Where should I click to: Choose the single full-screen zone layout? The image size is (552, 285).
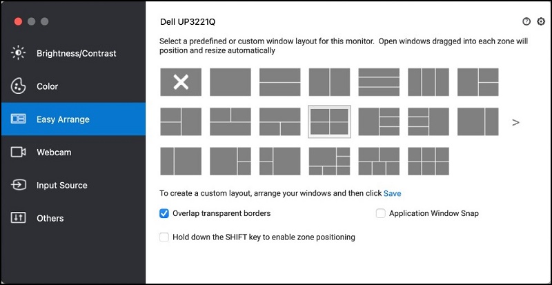[230, 82]
